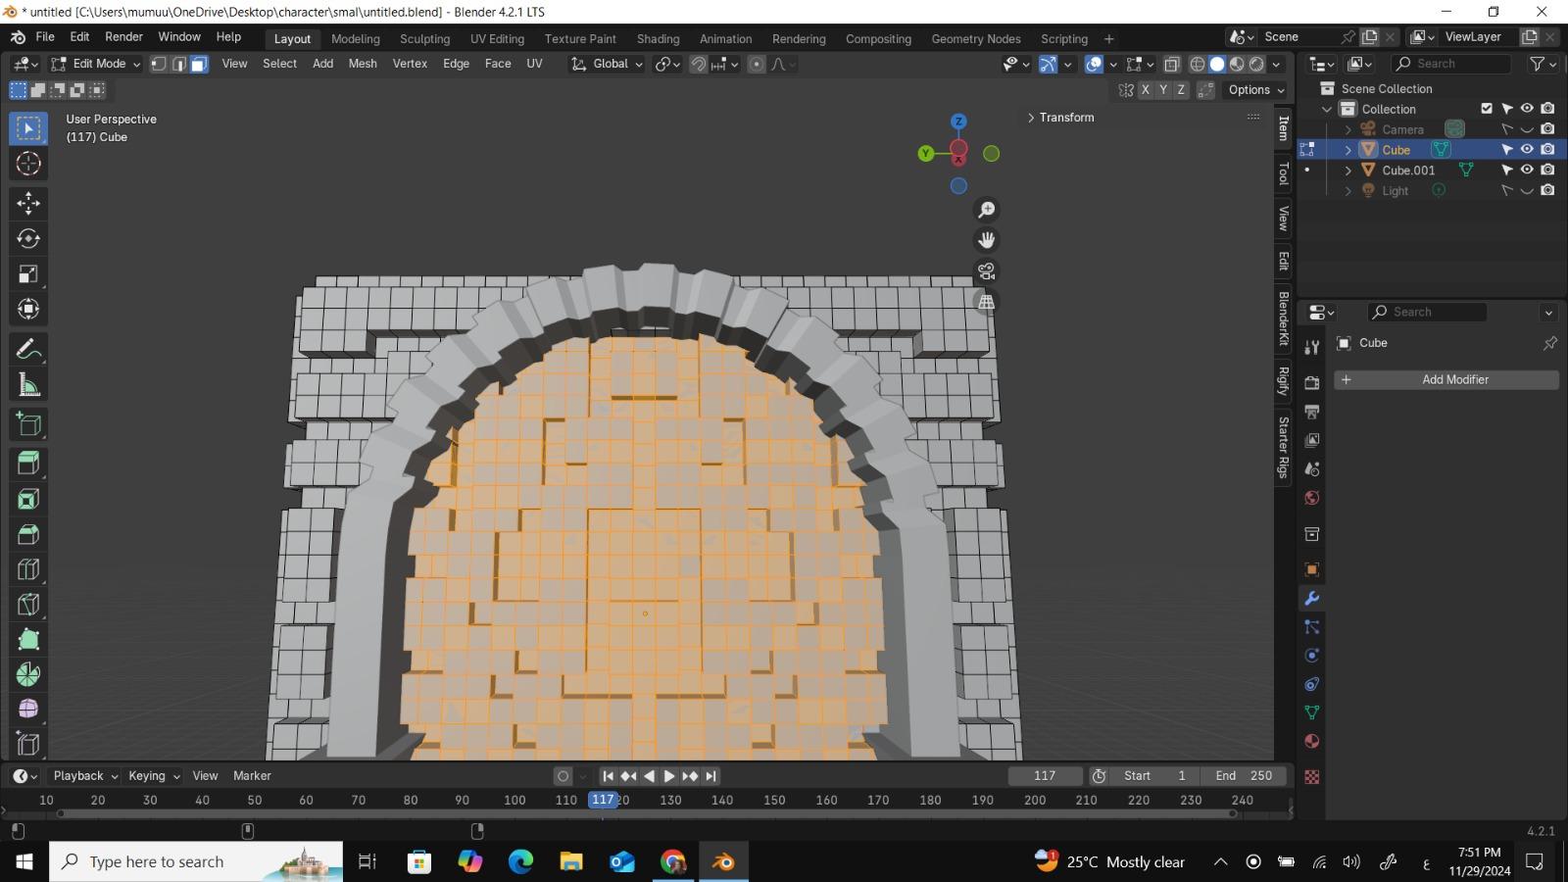Switch perspective/orthographic grid icon
Image resolution: width=1568 pixels, height=882 pixels.
[x=986, y=302]
